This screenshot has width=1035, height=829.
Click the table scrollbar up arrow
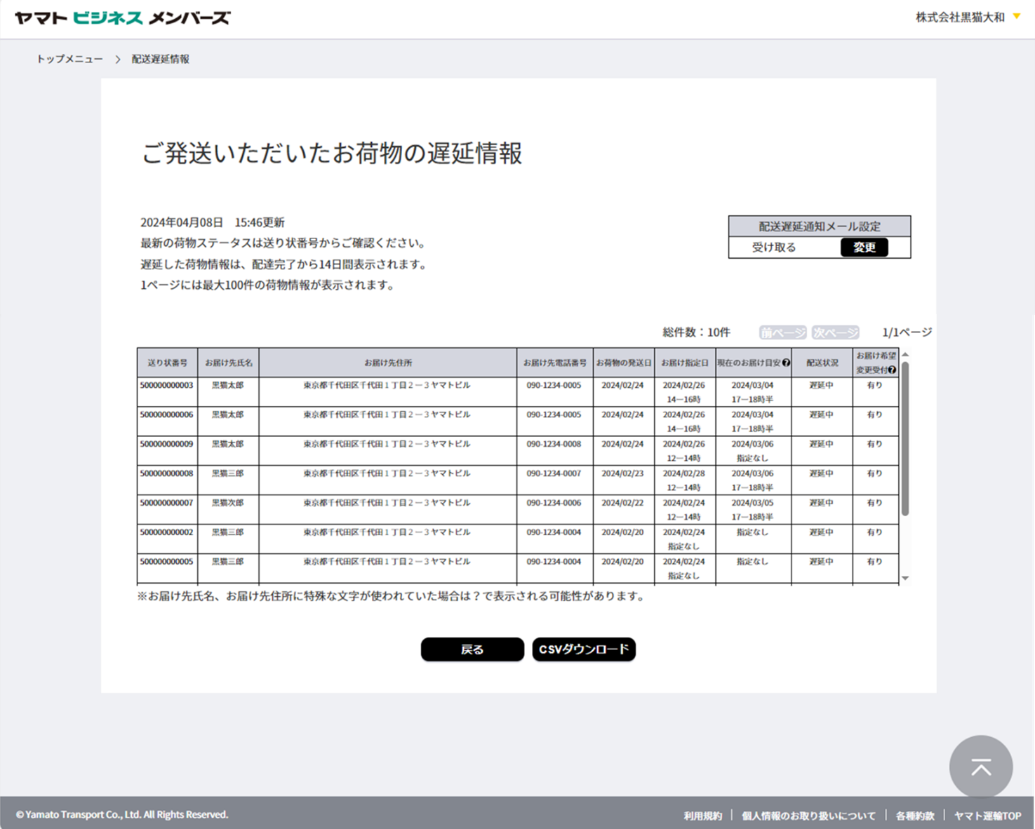pos(905,354)
